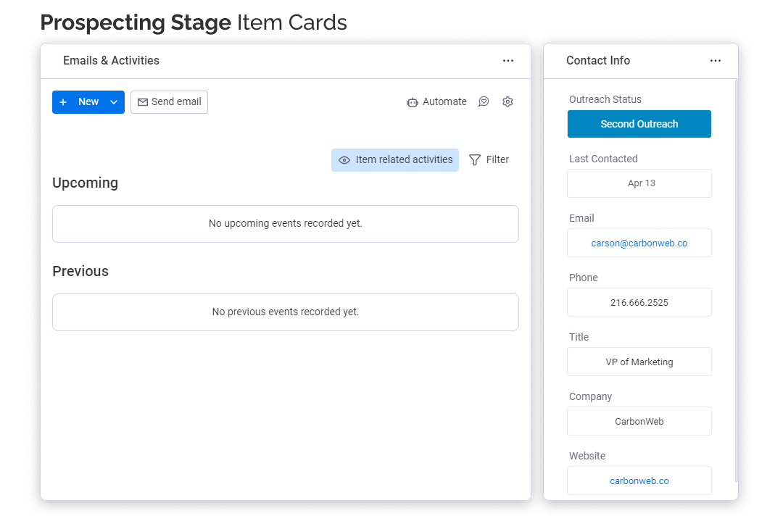783x529 pixels.
Task: Open the carson@carbonweb.co email link
Action: (639, 243)
